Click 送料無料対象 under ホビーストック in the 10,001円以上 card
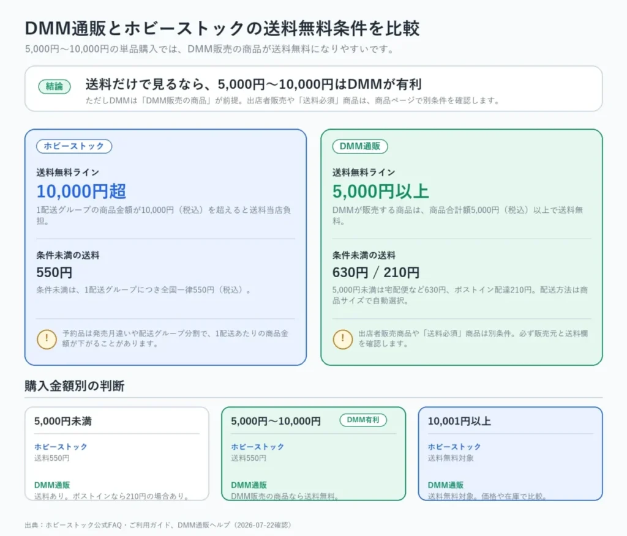Image resolution: width=627 pixels, height=536 pixels. (x=451, y=458)
